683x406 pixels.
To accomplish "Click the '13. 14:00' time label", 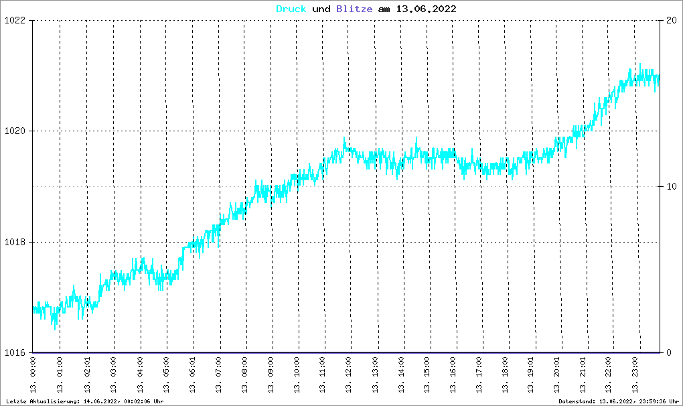I will tap(400, 375).
